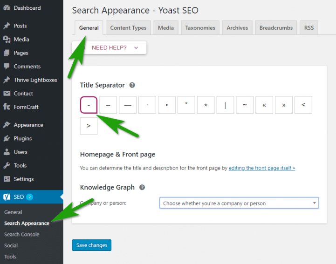Open Search Appearance in SEO submenu
This screenshot has width=336, height=264.
(x=27, y=223)
